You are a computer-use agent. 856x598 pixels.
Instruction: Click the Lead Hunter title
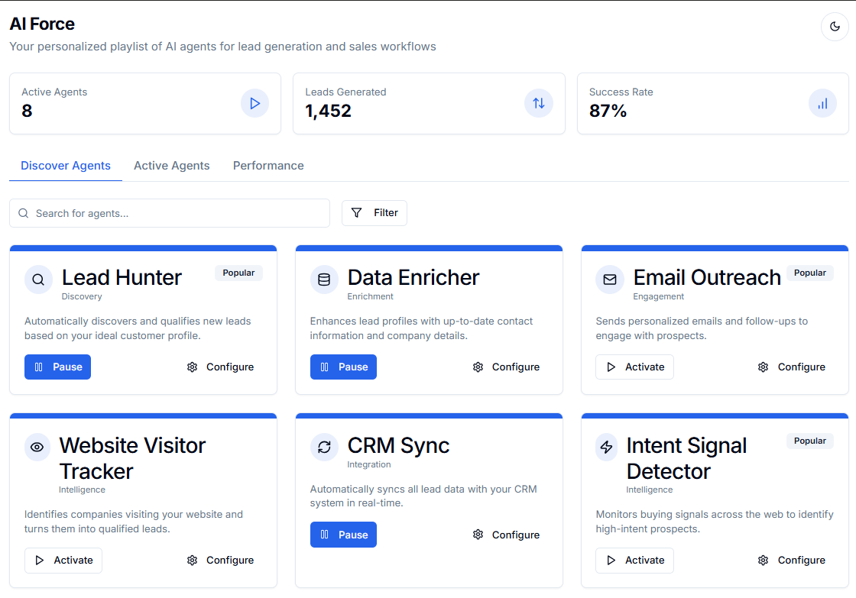click(x=122, y=278)
